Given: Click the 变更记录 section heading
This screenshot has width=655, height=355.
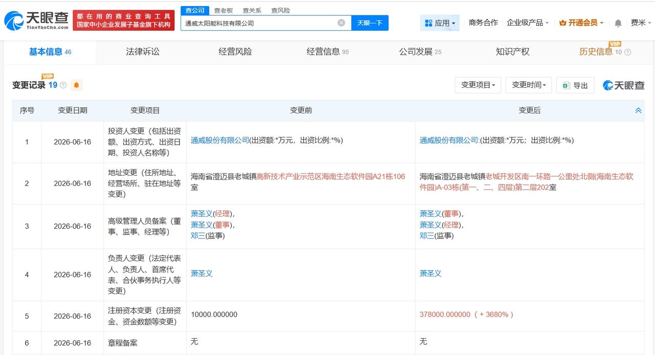Looking at the screenshot, I should [x=29, y=85].
